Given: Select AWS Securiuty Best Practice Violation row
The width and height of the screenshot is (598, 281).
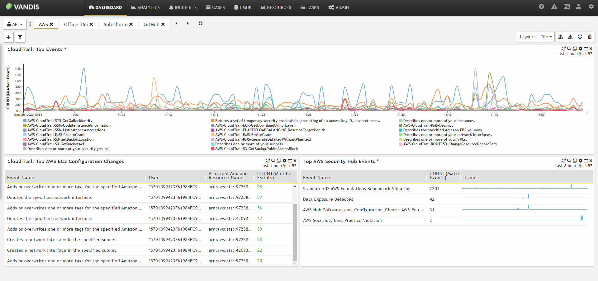Looking at the screenshot, I should pyautogui.click(x=444, y=220).
